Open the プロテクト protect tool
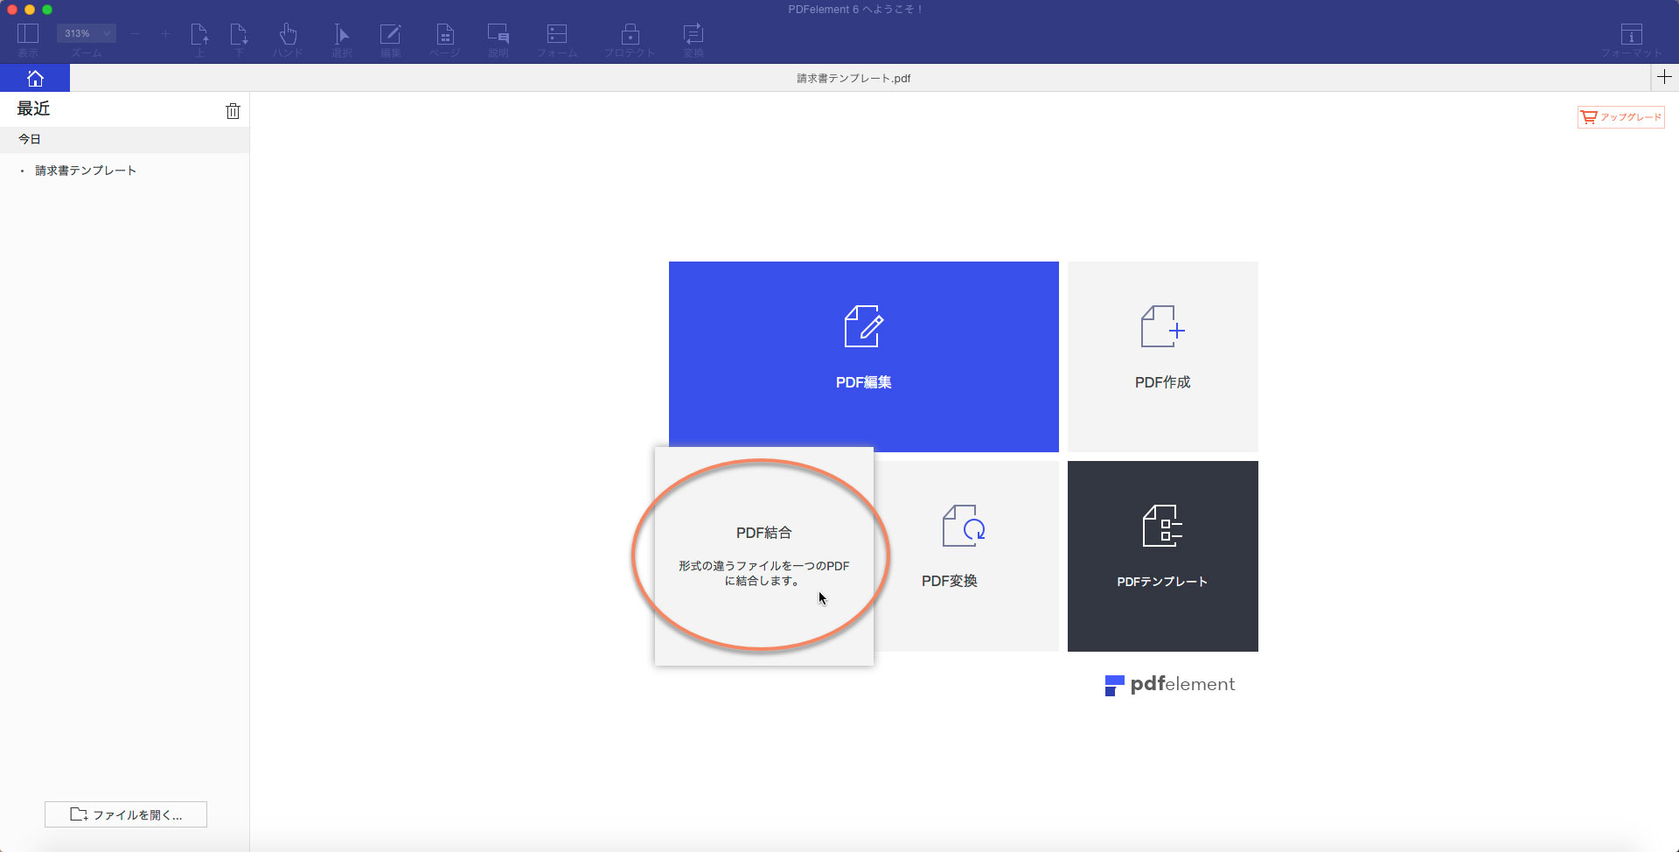This screenshot has height=852, width=1679. coord(630,35)
